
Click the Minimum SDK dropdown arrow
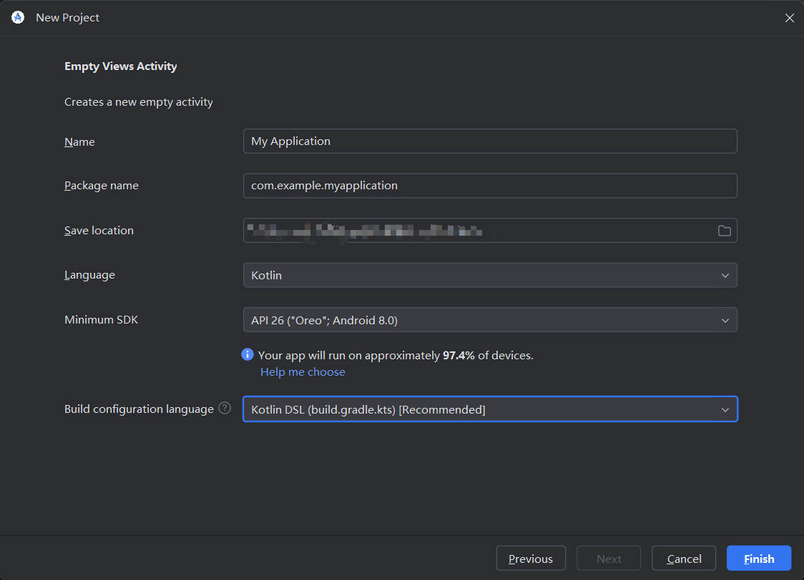[725, 319]
